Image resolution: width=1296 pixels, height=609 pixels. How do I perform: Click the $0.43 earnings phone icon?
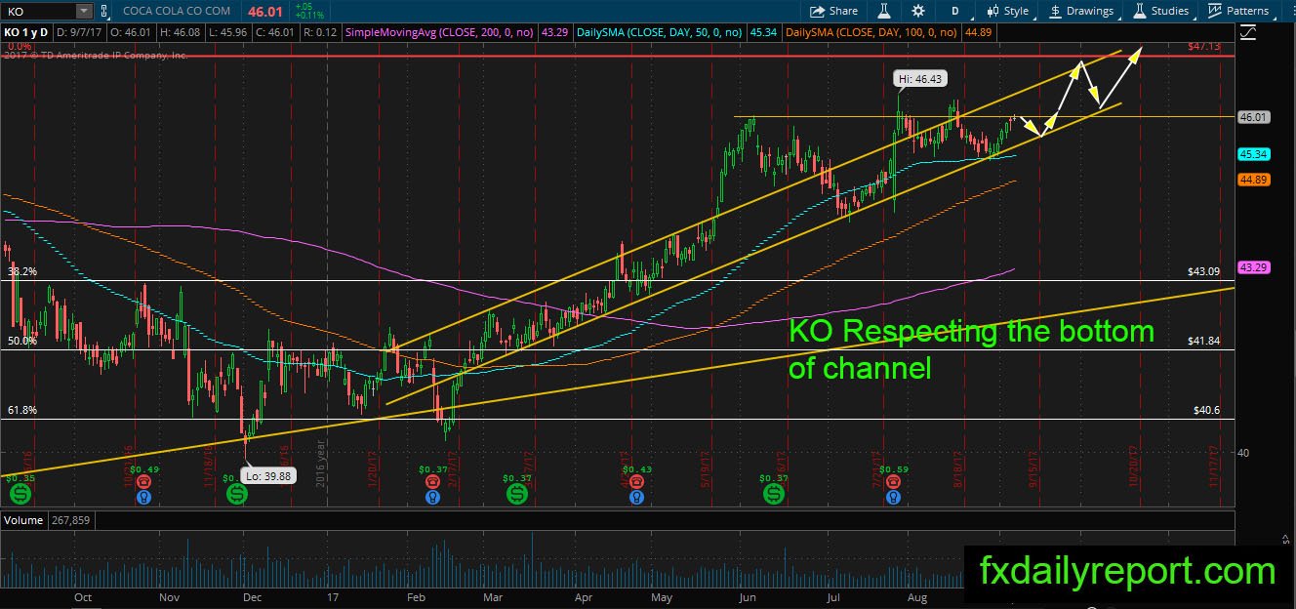[636, 482]
